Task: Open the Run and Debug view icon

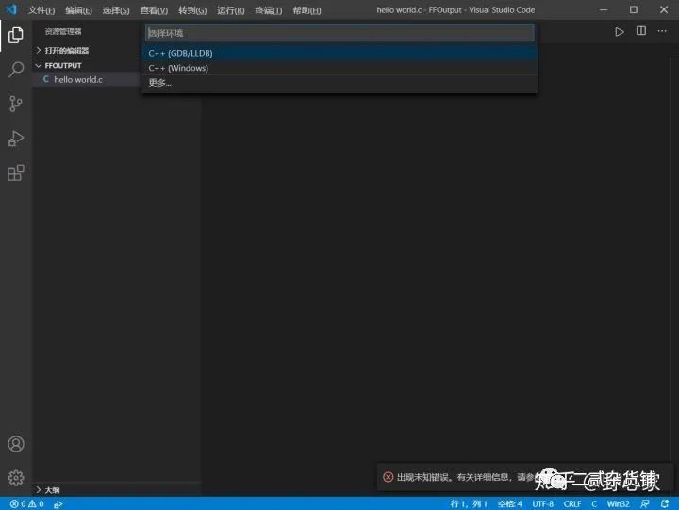Action: pyautogui.click(x=16, y=139)
